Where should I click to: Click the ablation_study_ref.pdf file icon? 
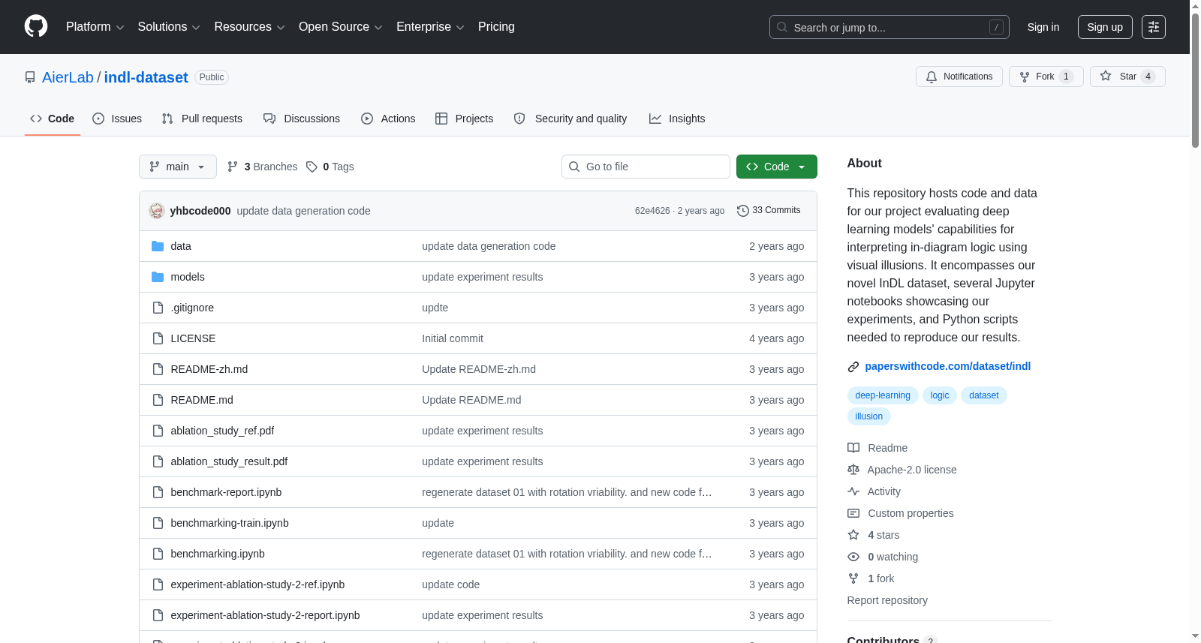tap(158, 431)
